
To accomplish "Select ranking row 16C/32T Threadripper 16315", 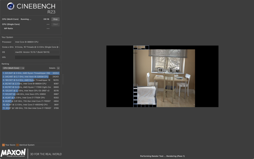I will tap(31, 80).
